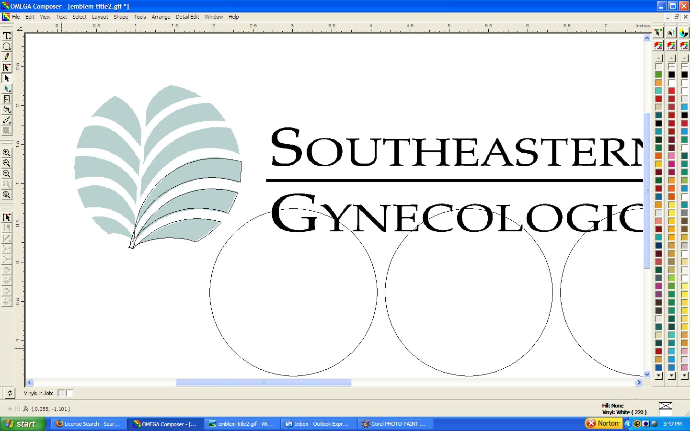This screenshot has width=690, height=431.
Task: Switch to Corel PHOTO-PAINT taskbar button
Action: pos(396,424)
